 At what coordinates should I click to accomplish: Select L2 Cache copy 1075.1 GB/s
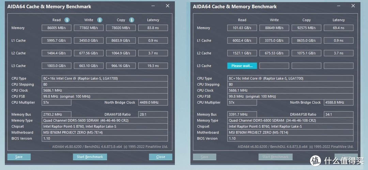(x=306, y=53)
